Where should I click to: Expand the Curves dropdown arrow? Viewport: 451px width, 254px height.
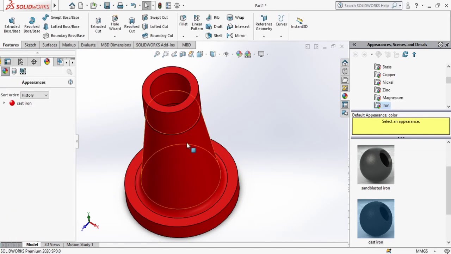point(281,36)
